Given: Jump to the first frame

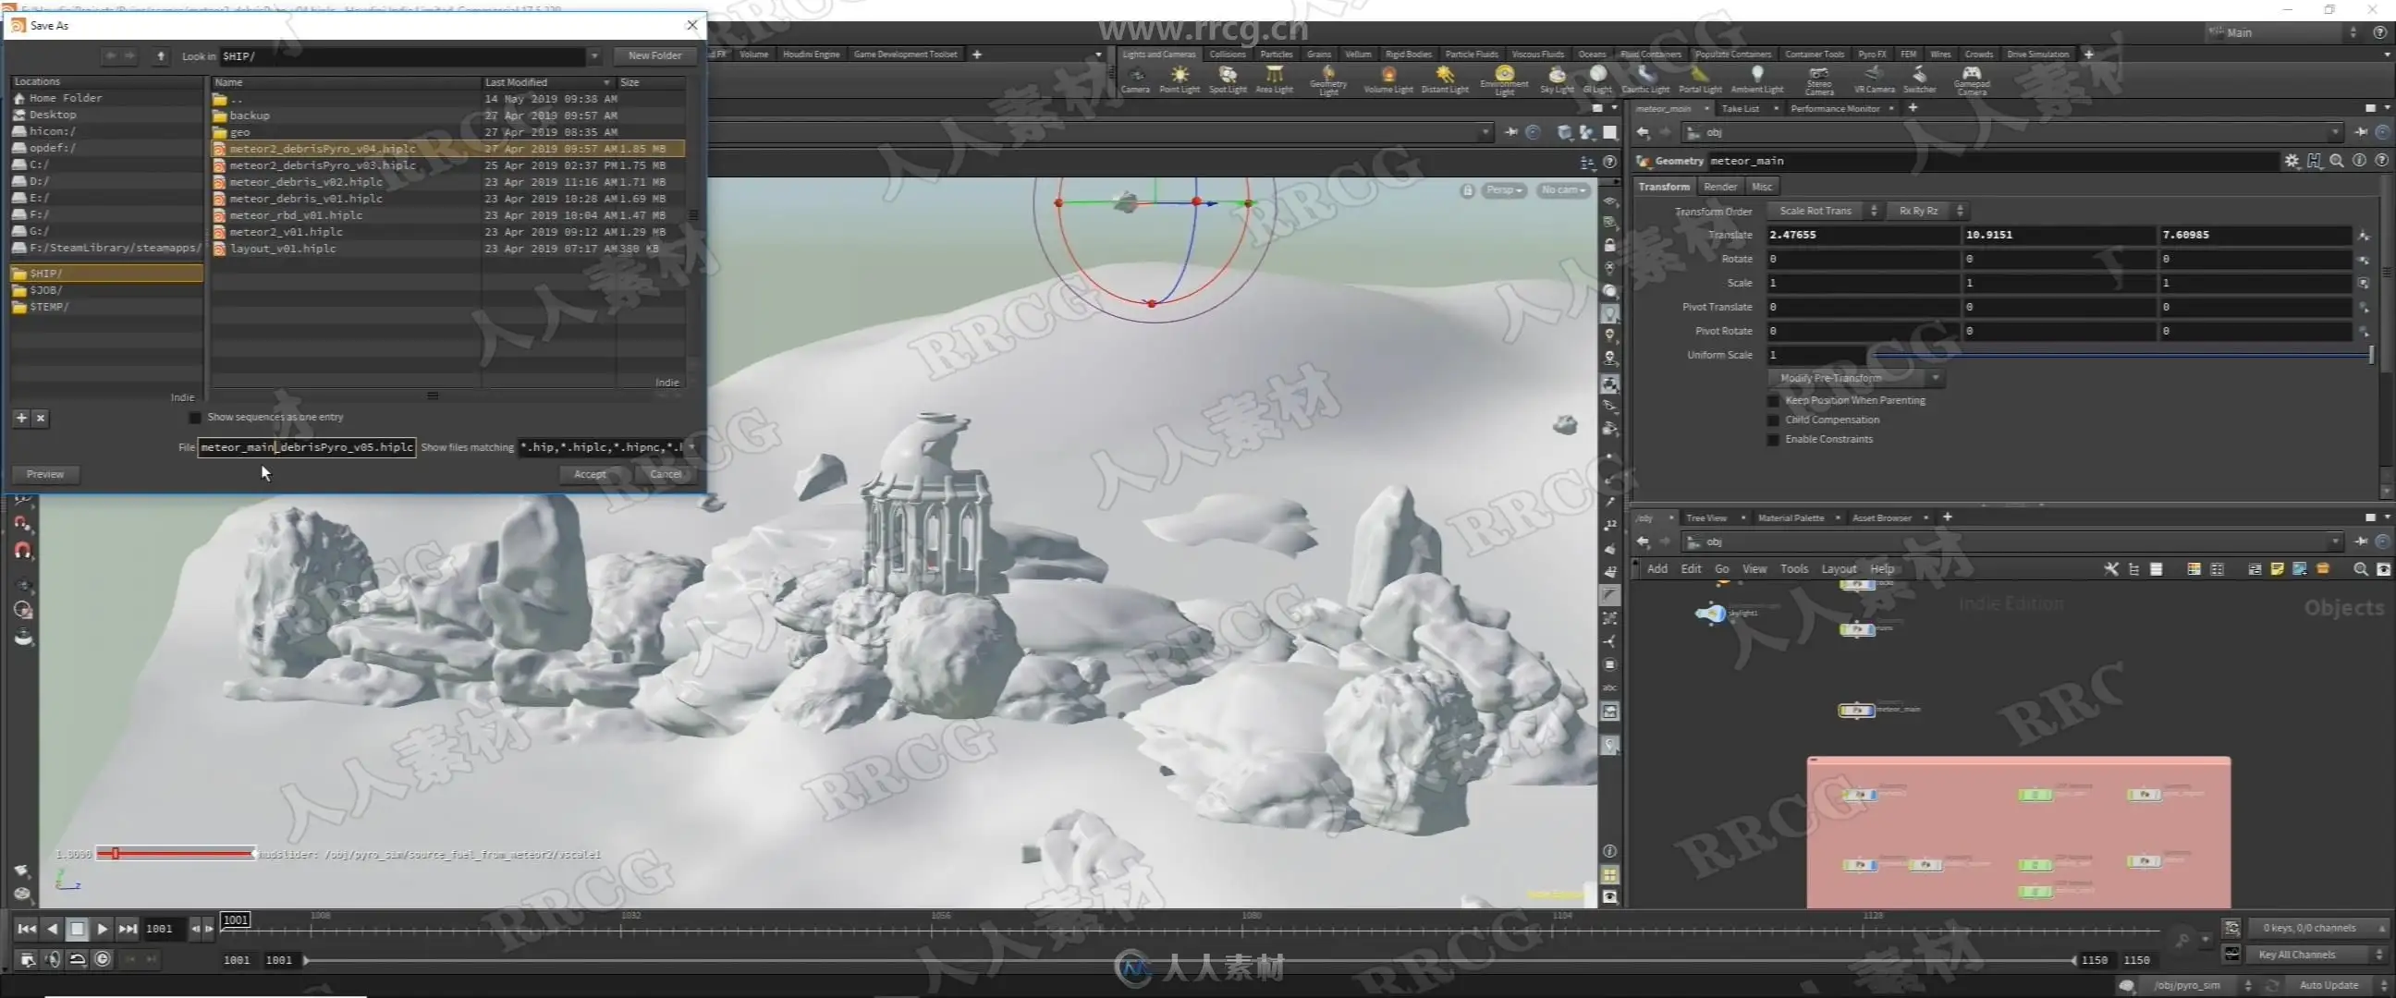Looking at the screenshot, I should [x=26, y=929].
